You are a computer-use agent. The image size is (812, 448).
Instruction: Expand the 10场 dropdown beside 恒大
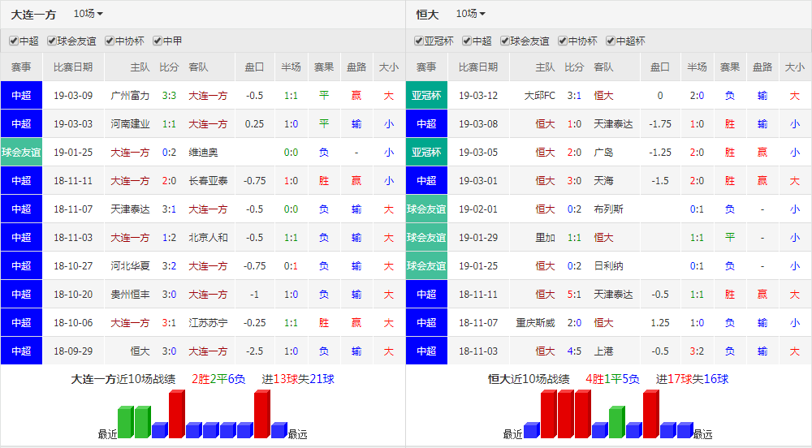click(470, 14)
